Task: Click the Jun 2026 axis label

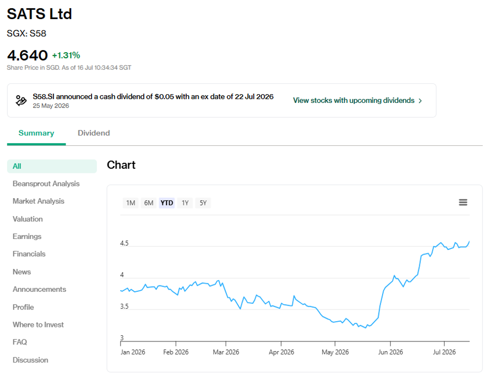Action: pos(390,352)
